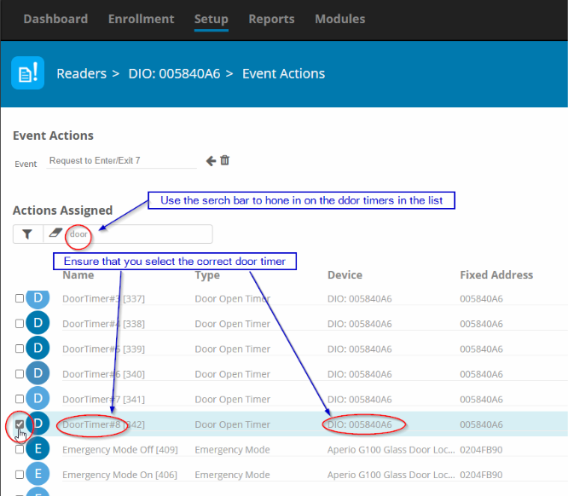Click the filter funnel icon
Image resolution: width=568 pixels, height=496 pixels.
pos(27,234)
